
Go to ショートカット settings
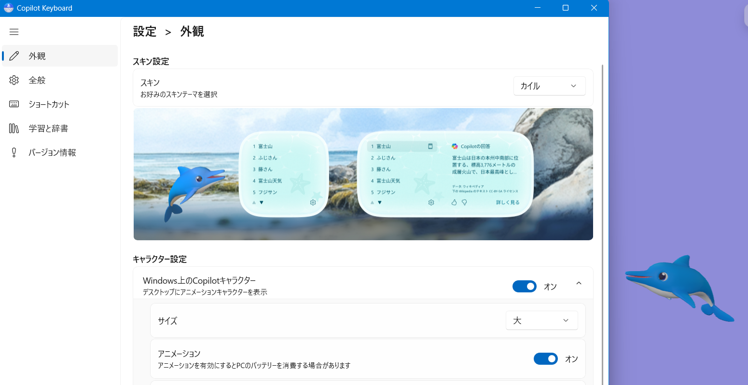tap(60, 104)
